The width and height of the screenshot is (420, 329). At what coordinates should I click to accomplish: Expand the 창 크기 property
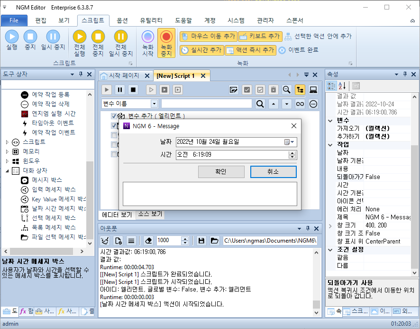tap(330, 226)
